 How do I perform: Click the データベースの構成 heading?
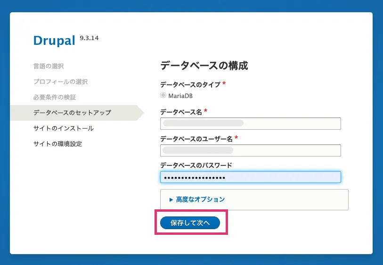coord(204,66)
